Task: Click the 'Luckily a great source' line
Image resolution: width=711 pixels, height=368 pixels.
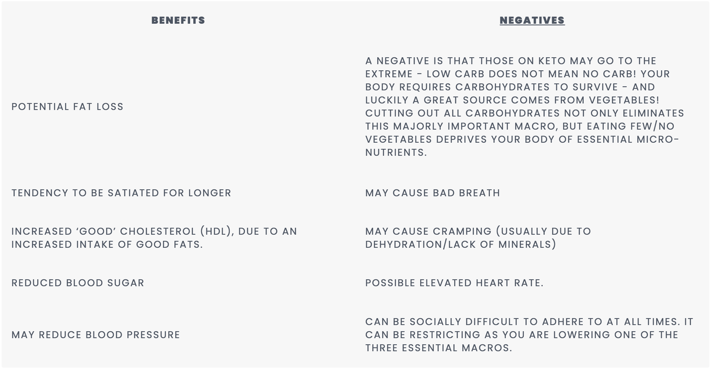Action: (x=512, y=100)
